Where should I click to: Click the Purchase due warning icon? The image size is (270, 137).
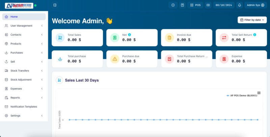[x=115, y=59]
